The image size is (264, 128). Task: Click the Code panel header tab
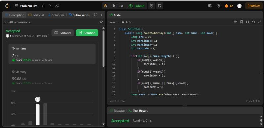click(x=115, y=15)
